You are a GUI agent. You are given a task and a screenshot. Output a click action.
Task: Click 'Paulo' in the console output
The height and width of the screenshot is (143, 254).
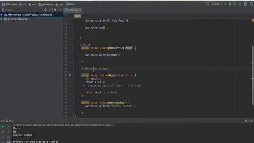point(17,128)
